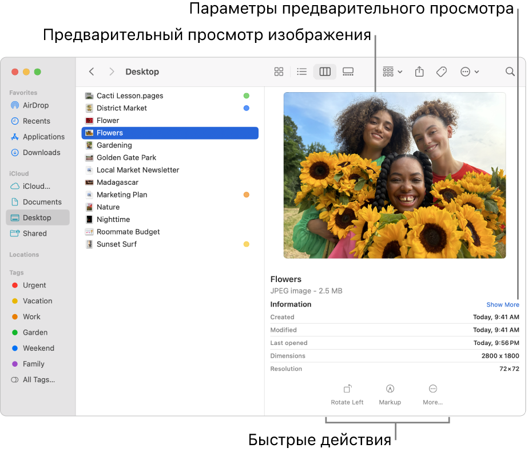Select District Market file
The width and height of the screenshot is (528, 452).
[x=170, y=108]
